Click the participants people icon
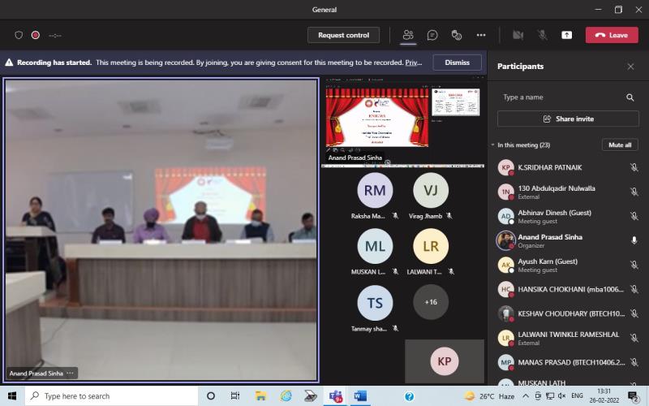Screen dimensions: 649x406 408,35
